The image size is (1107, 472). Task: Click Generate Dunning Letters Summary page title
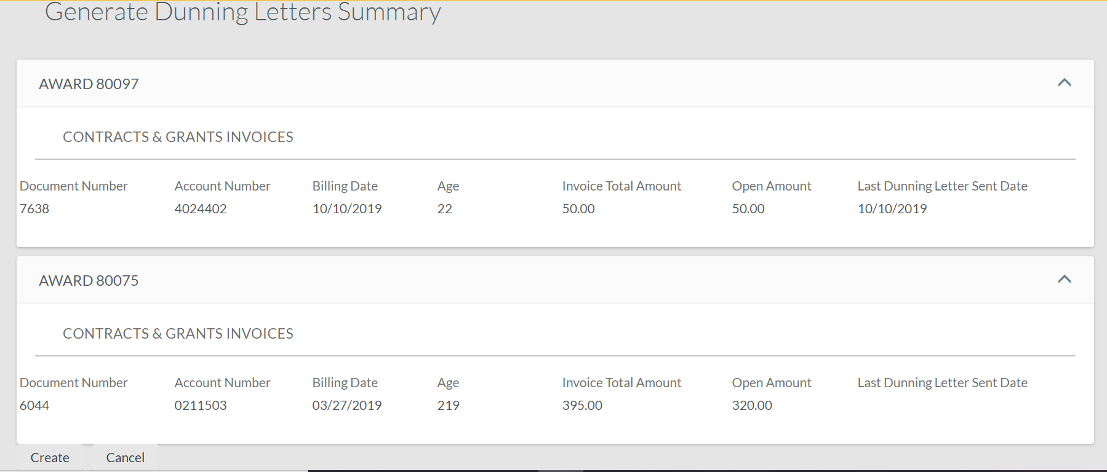point(243,12)
